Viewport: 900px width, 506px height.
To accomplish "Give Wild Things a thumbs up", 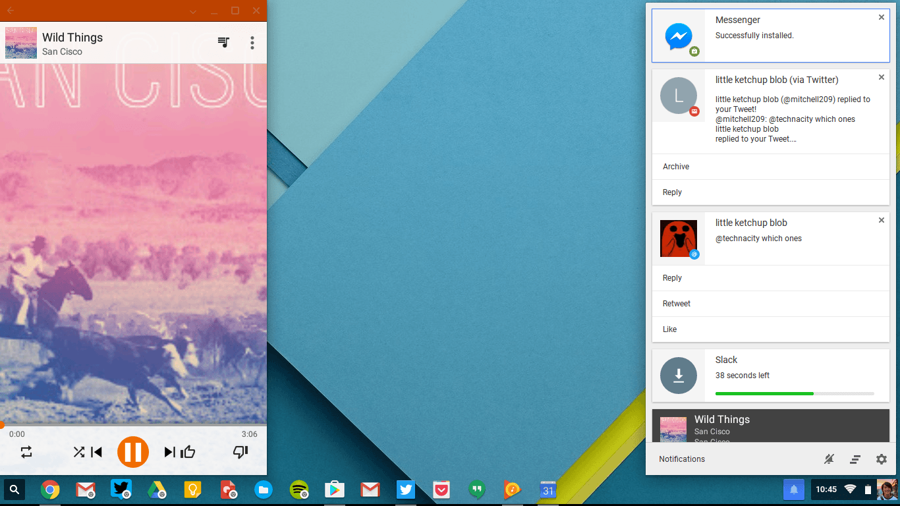I will [x=188, y=452].
